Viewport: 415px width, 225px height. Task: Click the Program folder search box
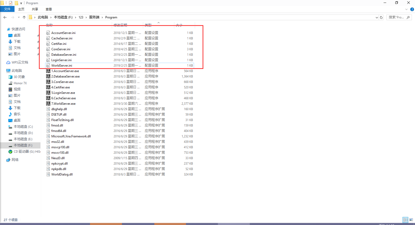(396, 17)
